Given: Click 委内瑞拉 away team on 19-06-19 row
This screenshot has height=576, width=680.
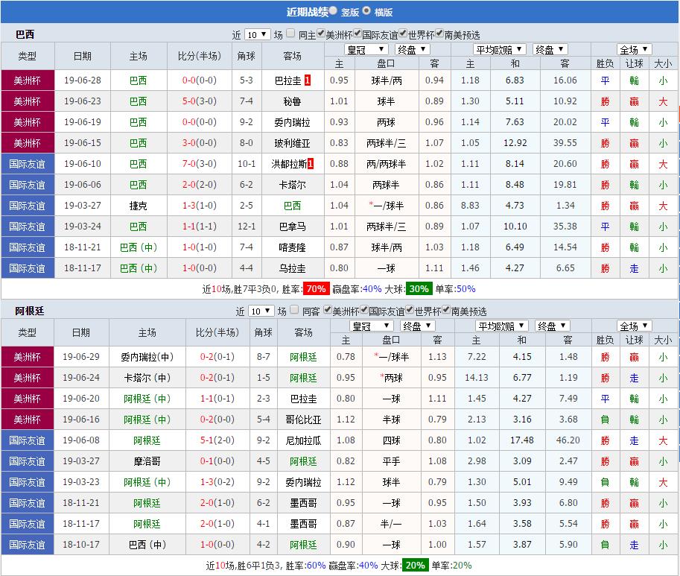Looking at the screenshot, I should tap(292, 122).
